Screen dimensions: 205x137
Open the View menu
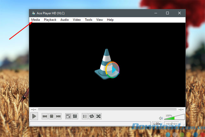[x=100, y=20]
